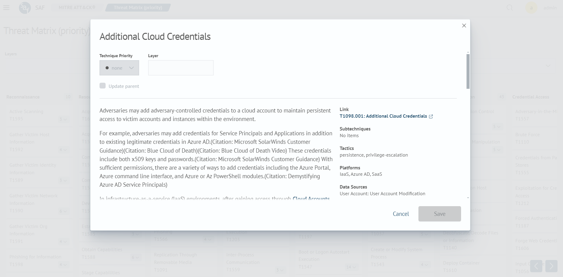
Task: Click the scrollbar down arrow in the dialog
Action: click(x=468, y=198)
